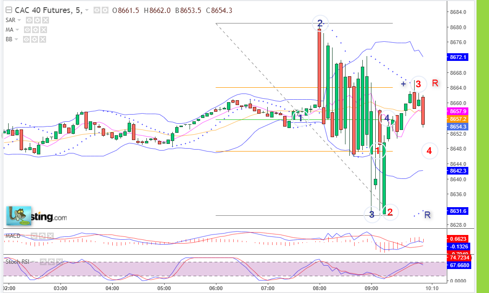Image resolution: width=489 pixels, height=293 pixels.
Task: Remove the BB indicator
Action: tap(43, 40)
